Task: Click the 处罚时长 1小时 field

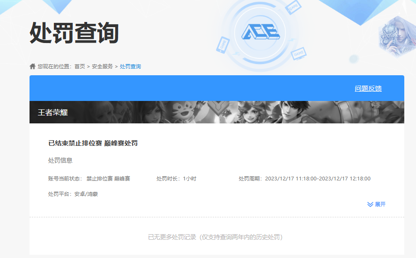Action: [176, 179]
